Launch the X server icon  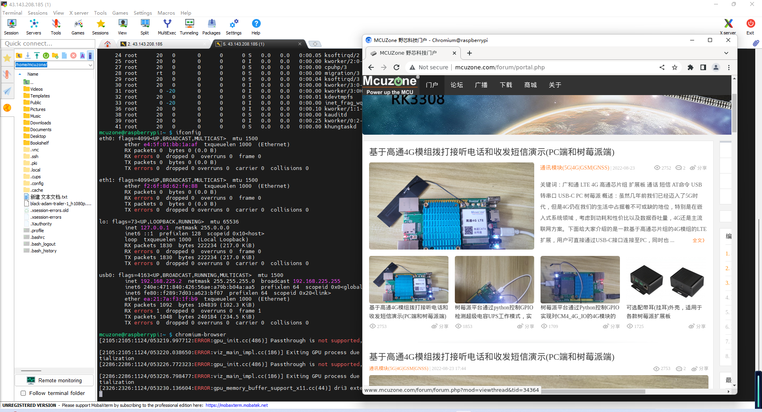(x=728, y=27)
